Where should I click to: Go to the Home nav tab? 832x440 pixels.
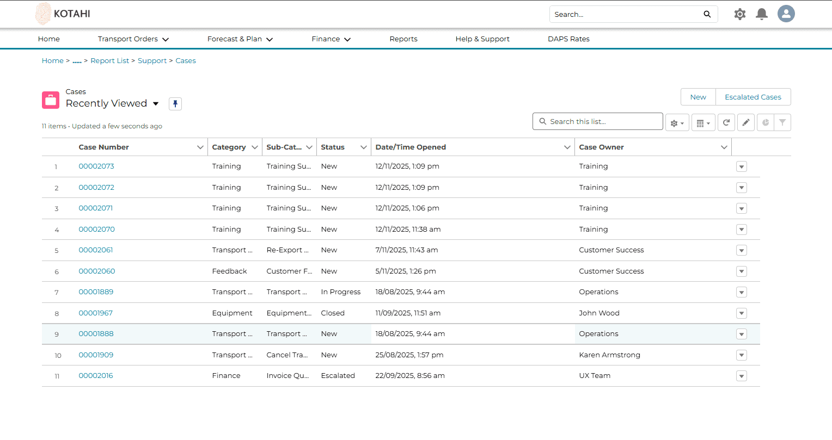click(49, 39)
